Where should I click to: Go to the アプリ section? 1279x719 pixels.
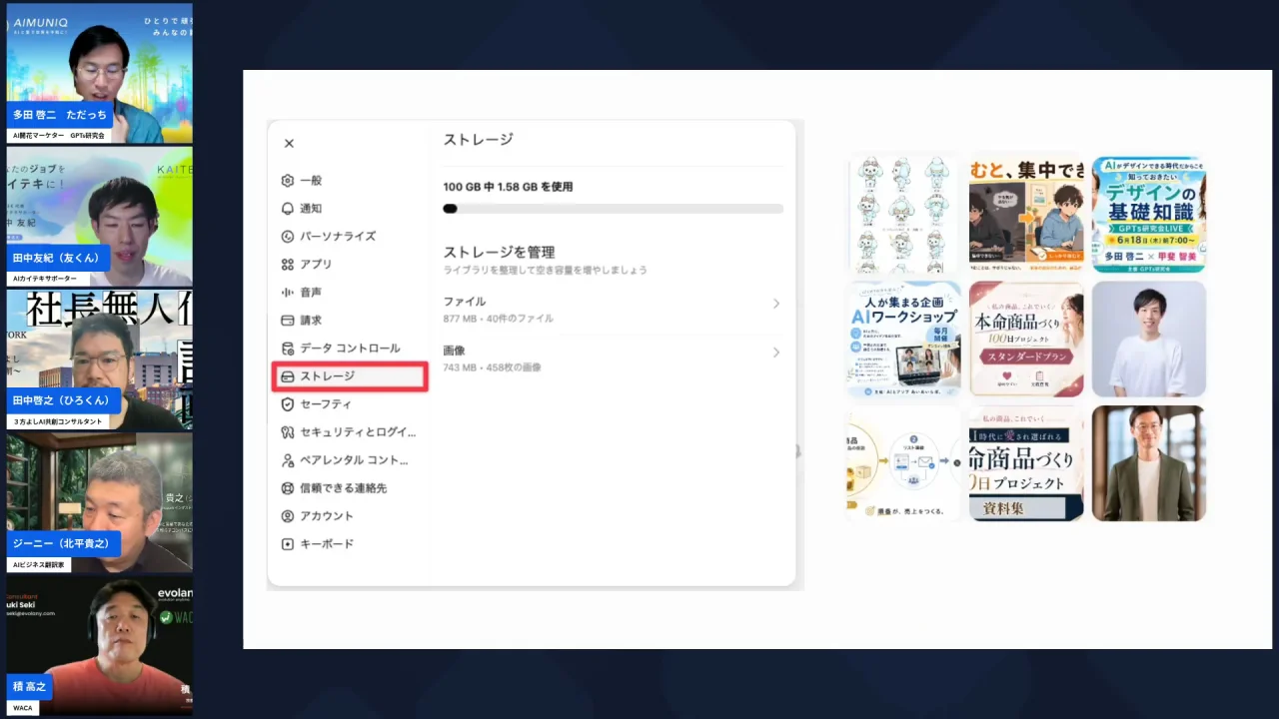point(350,265)
